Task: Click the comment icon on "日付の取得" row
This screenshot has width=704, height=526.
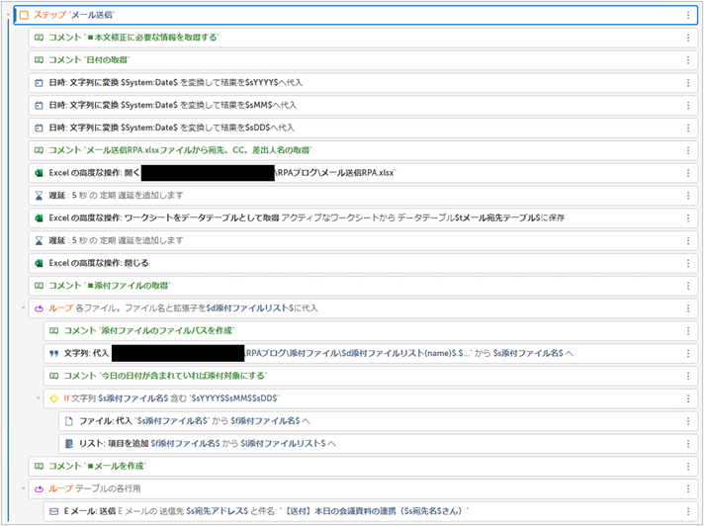Action: [39, 60]
